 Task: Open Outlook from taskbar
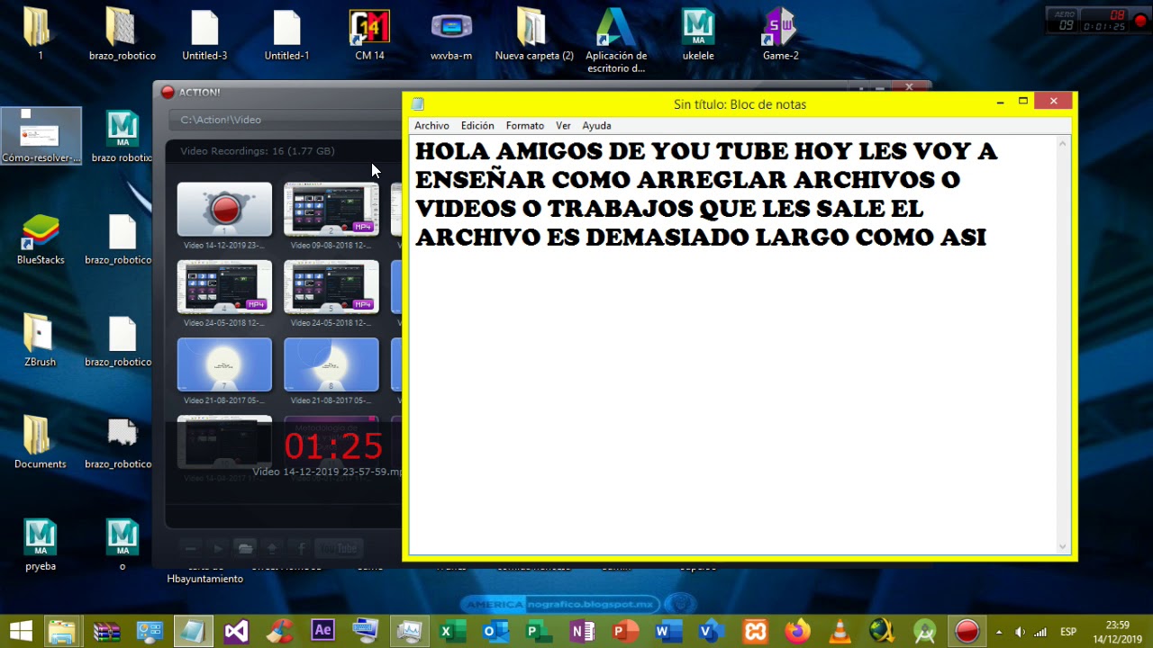tap(494, 631)
